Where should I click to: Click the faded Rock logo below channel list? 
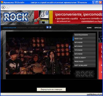pyautogui.click(x=85, y=74)
